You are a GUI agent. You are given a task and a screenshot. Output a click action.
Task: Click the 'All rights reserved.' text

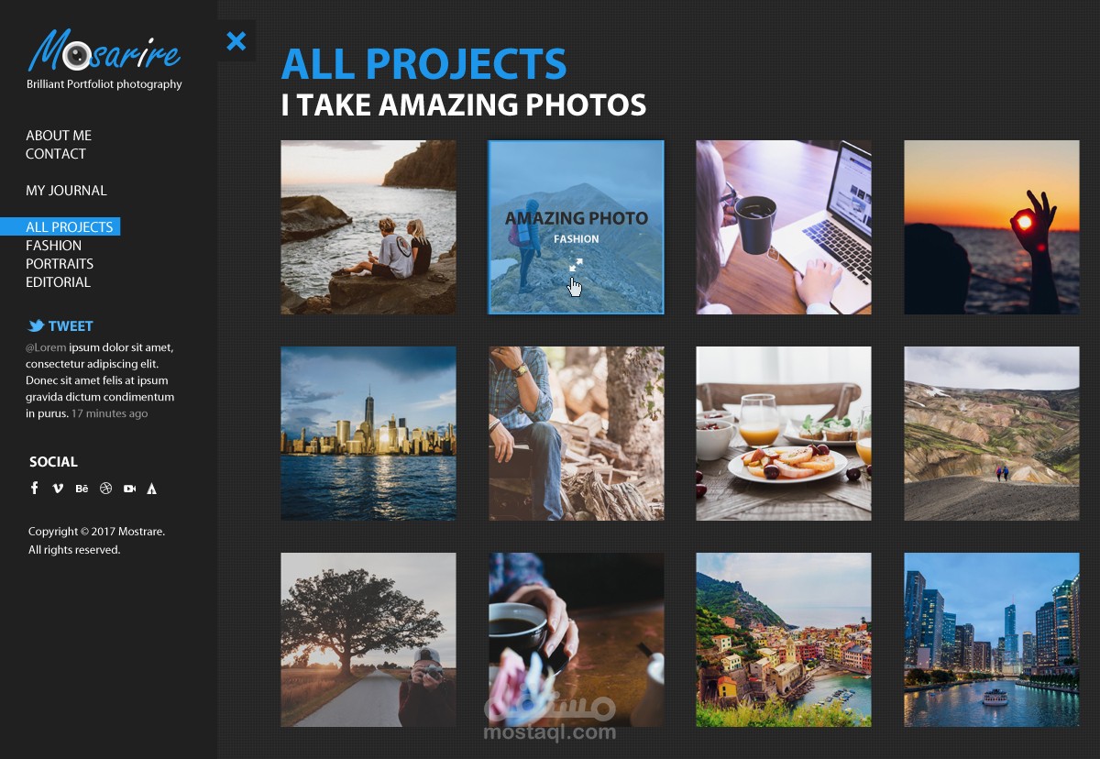(x=74, y=550)
